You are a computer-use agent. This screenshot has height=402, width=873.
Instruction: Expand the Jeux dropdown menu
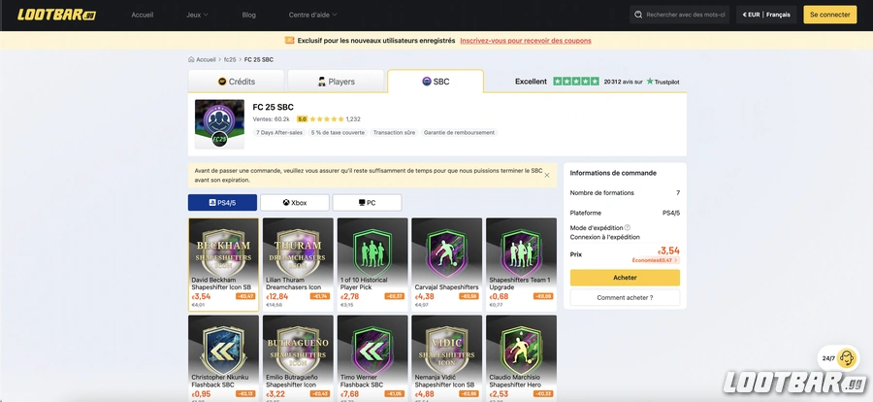coord(197,16)
